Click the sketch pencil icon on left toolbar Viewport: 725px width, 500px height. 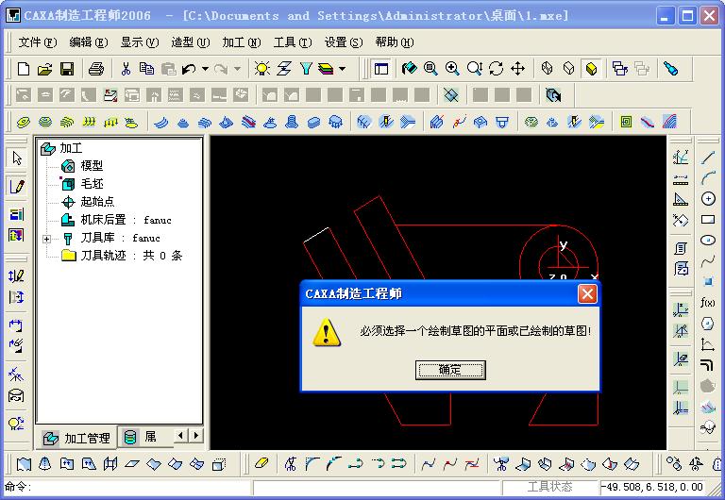point(16,186)
